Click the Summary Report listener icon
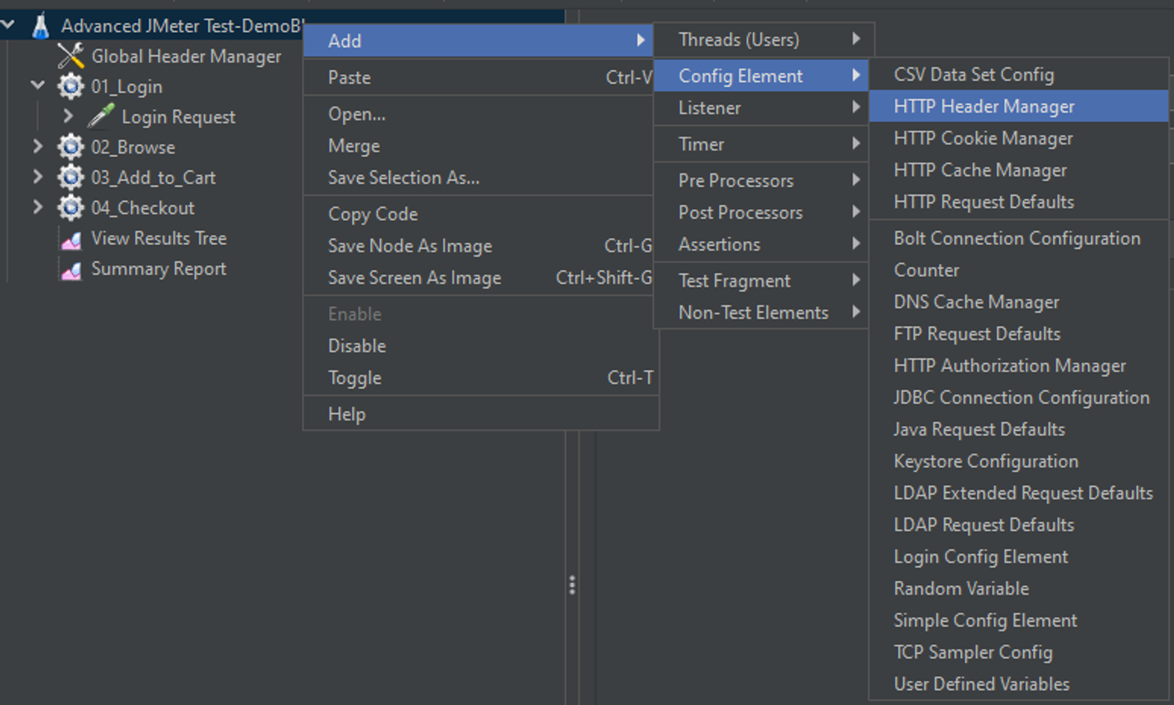 pyautogui.click(x=70, y=270)
